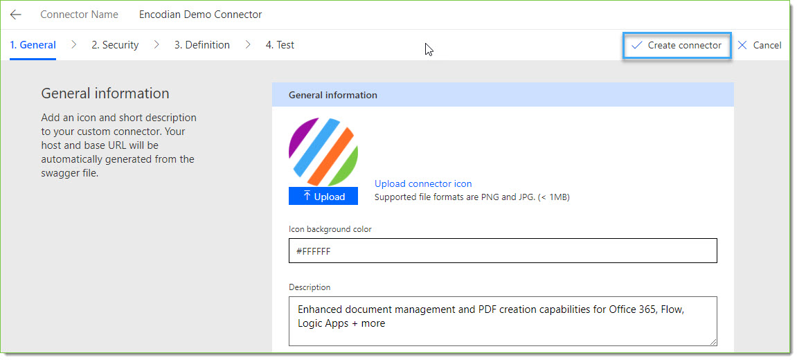The image size is (797, 360).
Task: Click the General information heading on left
Action: [x=105, y=93]
